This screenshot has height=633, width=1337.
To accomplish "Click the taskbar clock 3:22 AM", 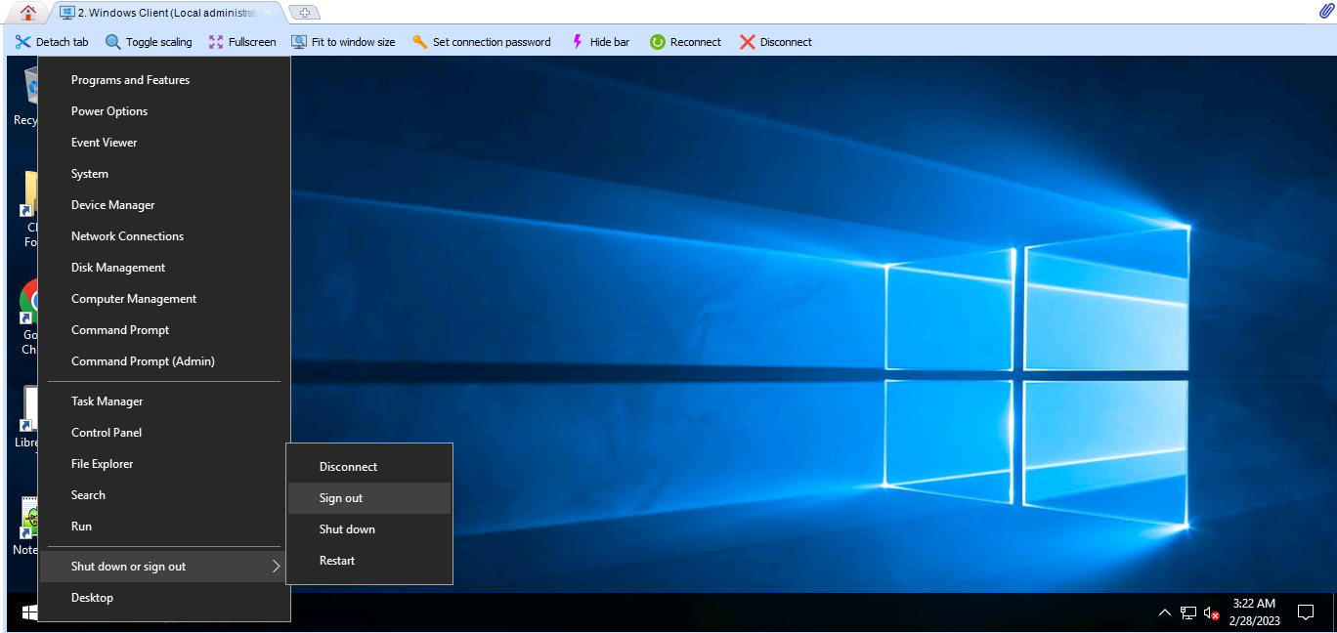I will pos(1254,612).
